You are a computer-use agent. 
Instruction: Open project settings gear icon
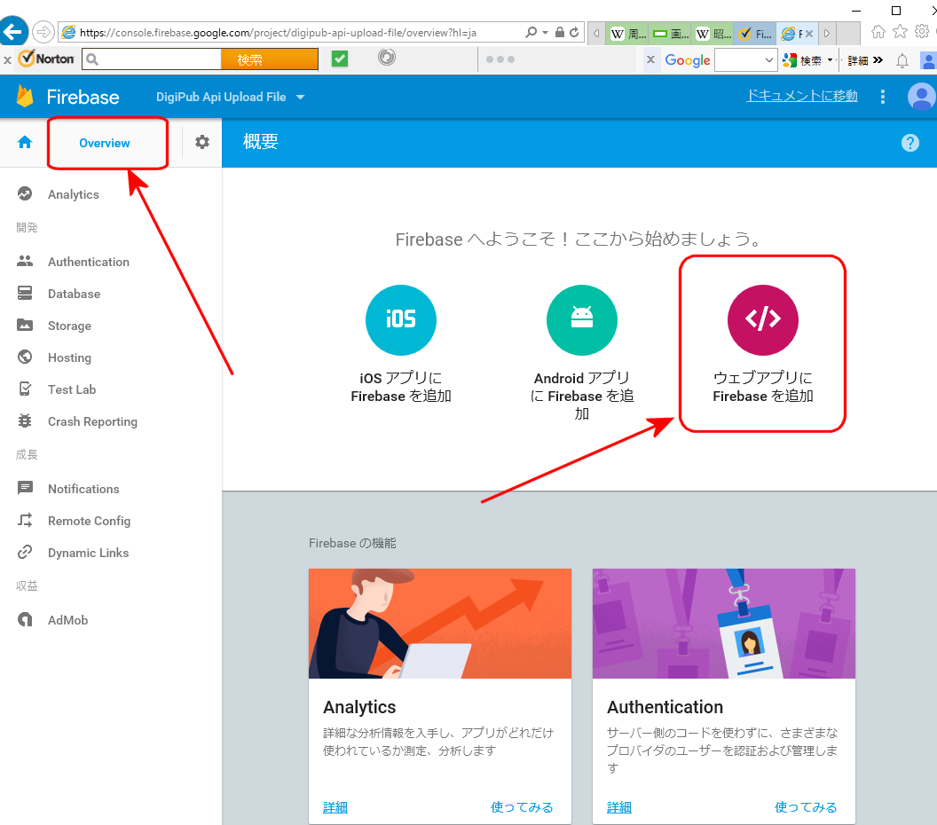pos(202,142)
